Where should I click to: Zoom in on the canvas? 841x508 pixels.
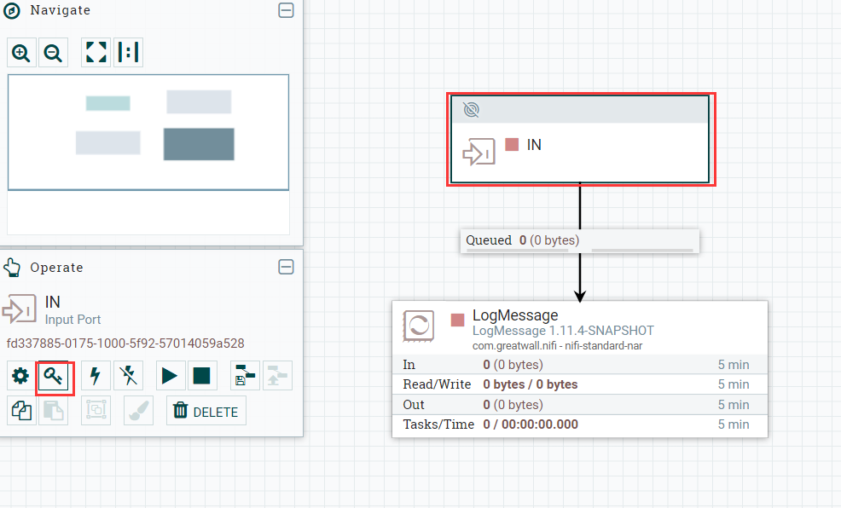[x=20, y=52]
